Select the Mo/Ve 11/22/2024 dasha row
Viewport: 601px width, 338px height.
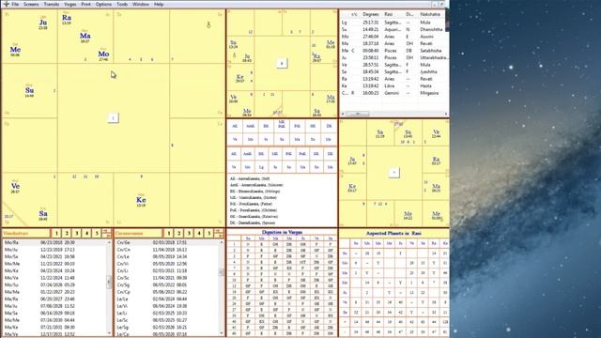click(x=54, y=278)
